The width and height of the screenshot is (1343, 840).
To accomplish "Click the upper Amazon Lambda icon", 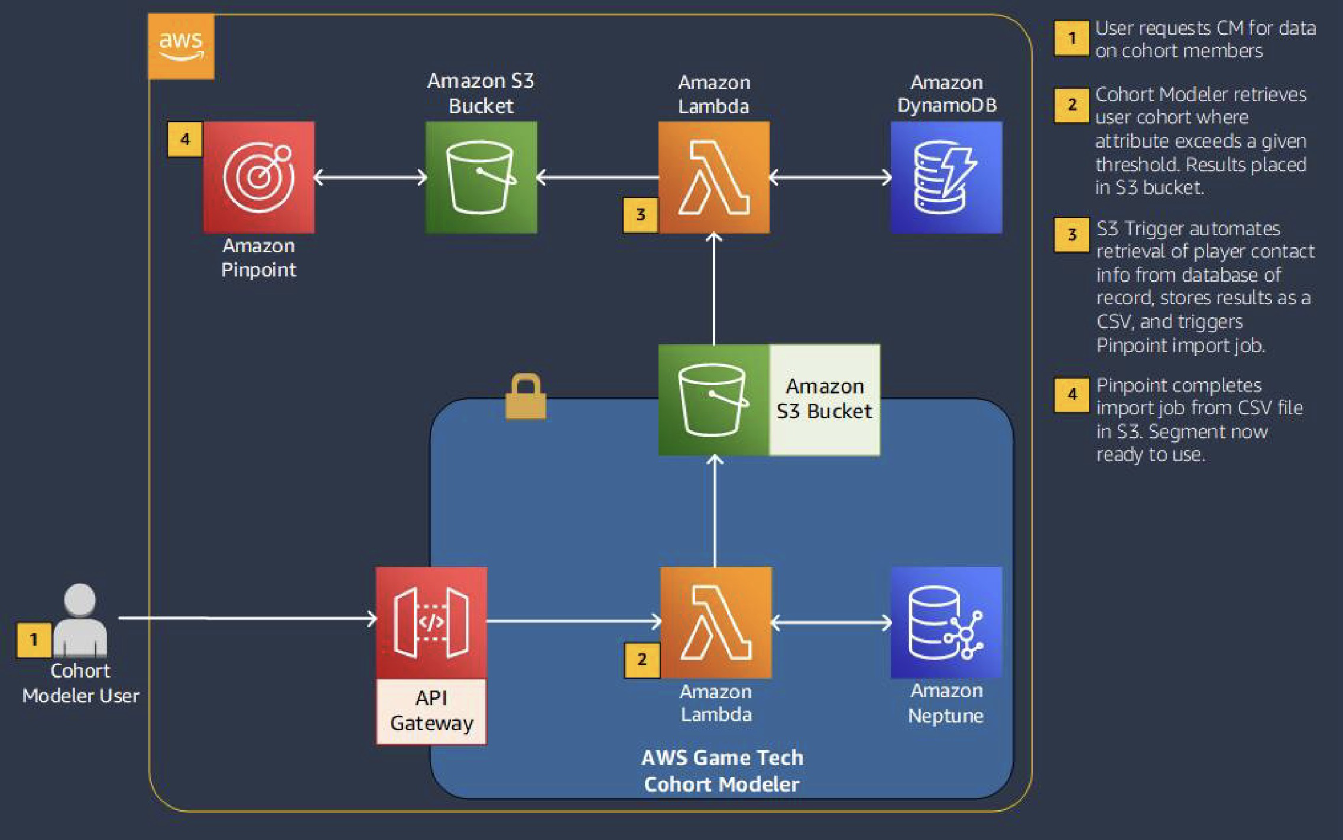I will 714,177.
